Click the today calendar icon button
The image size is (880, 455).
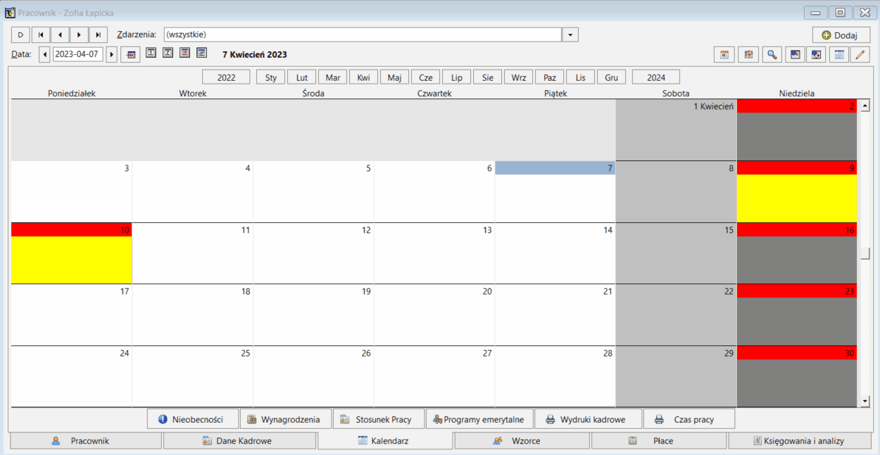(724, 55)
